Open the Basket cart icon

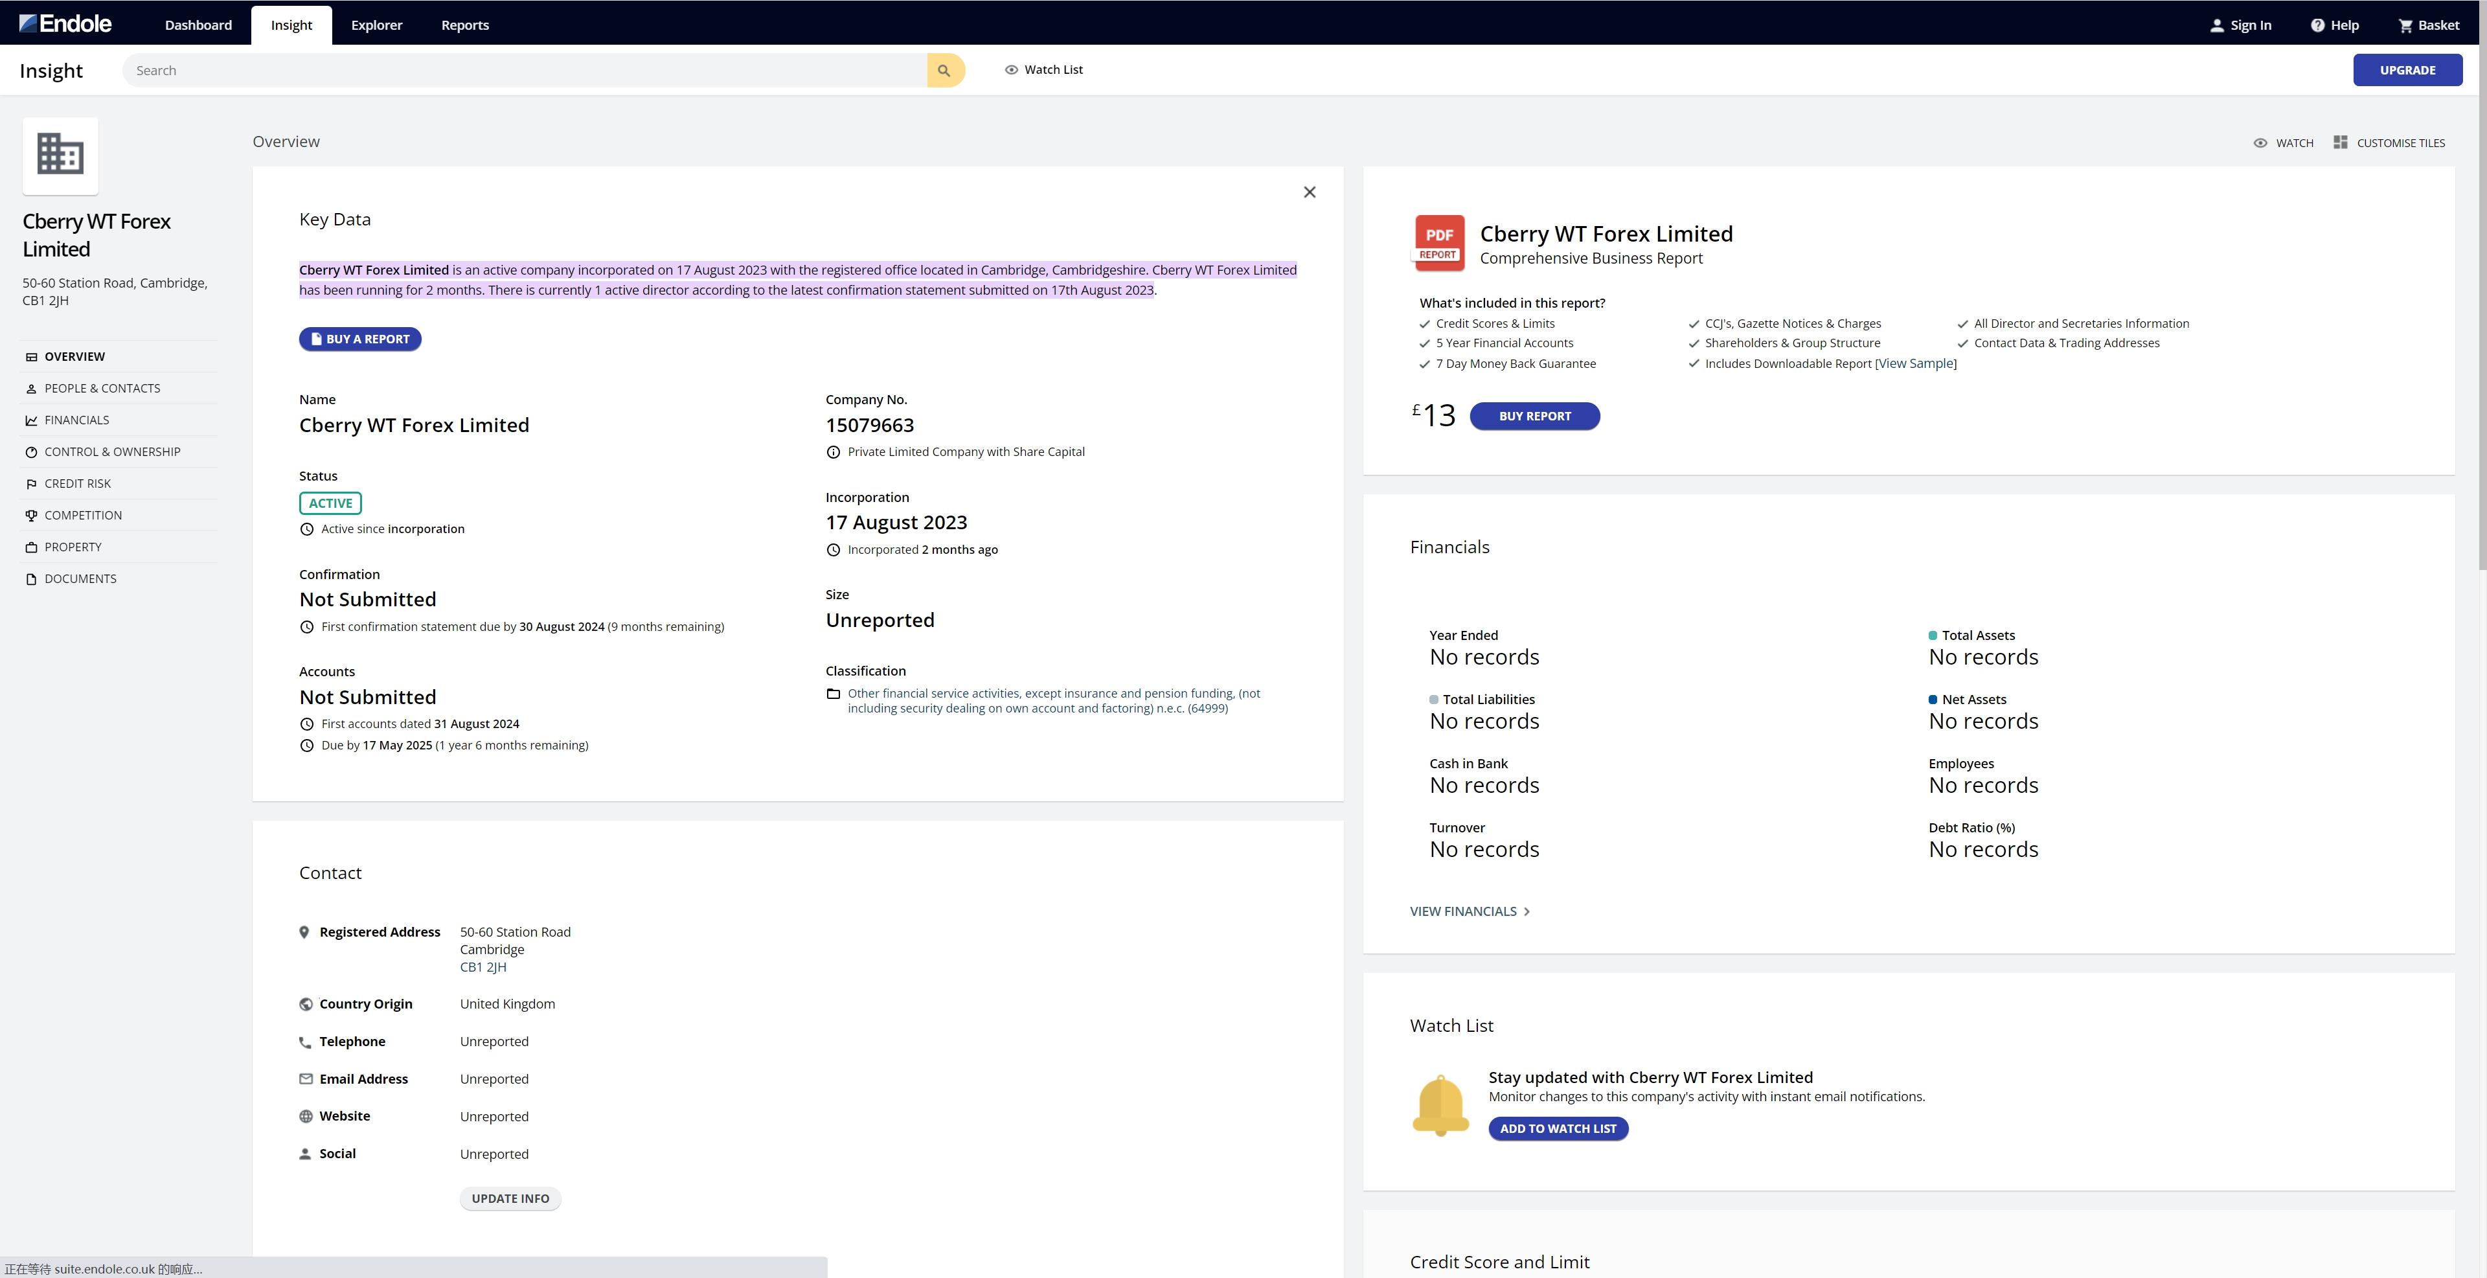pyautogui.click(x=2405, y=26)
